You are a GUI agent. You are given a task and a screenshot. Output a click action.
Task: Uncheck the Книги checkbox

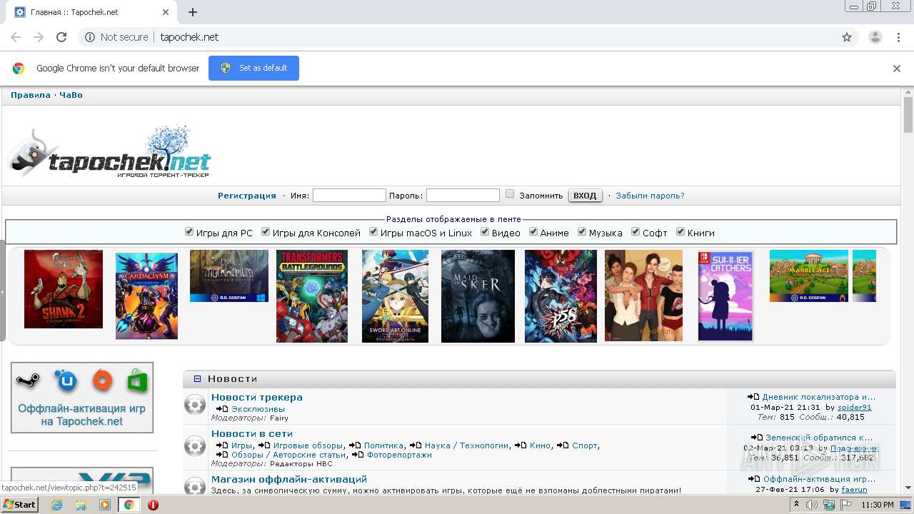coord(681,232)
